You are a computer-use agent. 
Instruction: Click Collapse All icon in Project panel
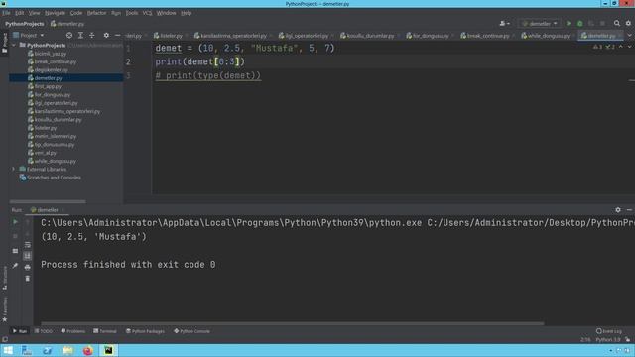pos(92,36)
